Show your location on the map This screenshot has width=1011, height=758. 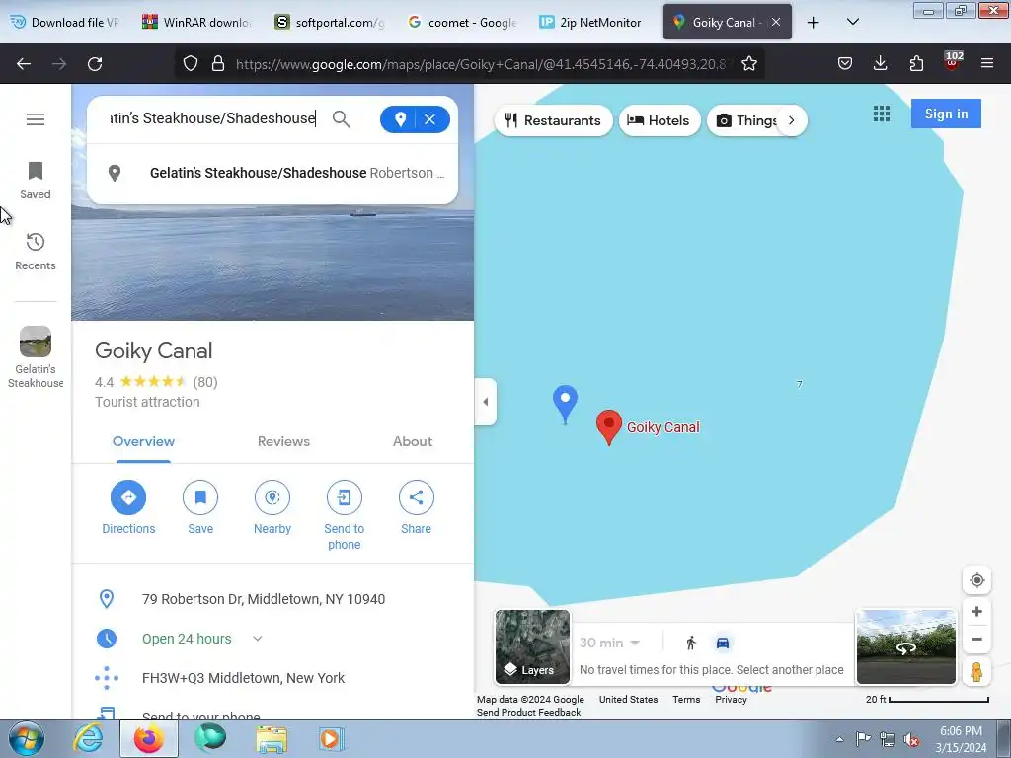976,580
